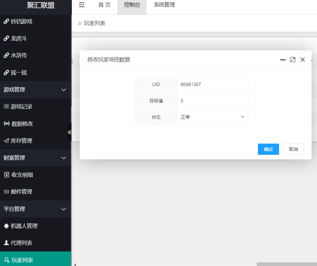Open 龙虎斗 from the sidebar
This screenshot has height=266, width=317.
(19, 38)
